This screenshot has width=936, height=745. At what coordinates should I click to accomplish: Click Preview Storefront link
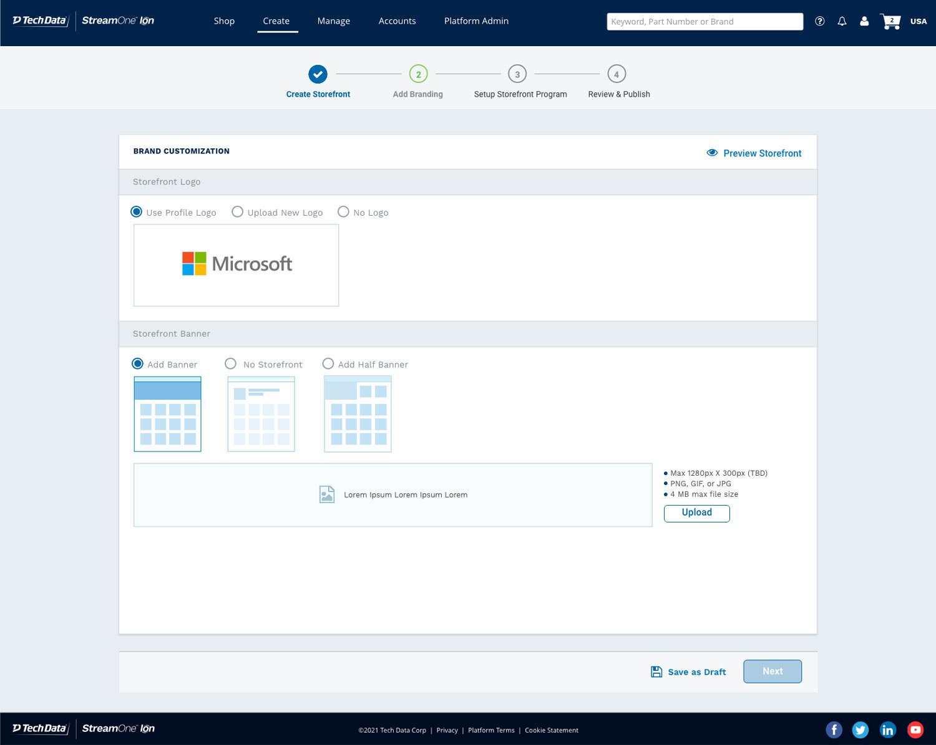click(x=754, y=153)
